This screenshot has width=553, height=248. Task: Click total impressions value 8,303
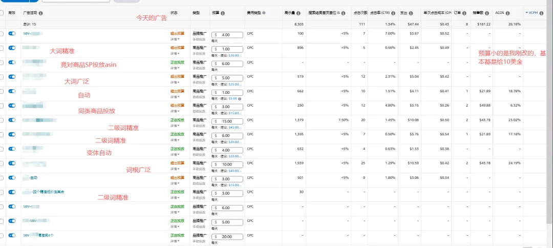tap(299, 25)
